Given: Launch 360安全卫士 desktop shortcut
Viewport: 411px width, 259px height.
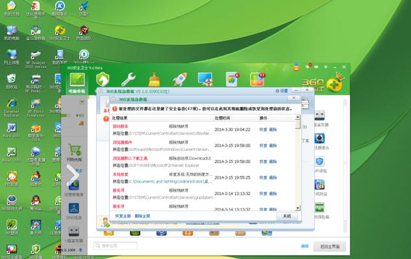Looking at the screenshot, I should pos(60,32).
